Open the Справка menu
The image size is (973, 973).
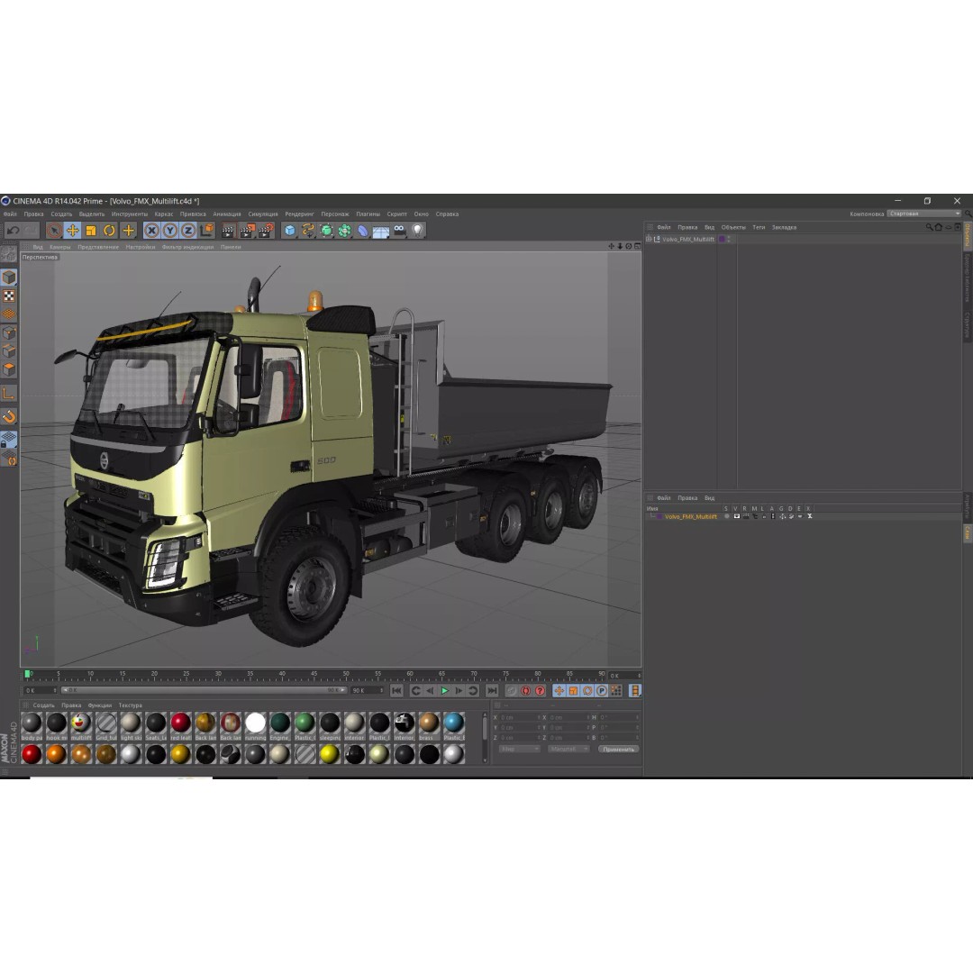pyautogui.click(x=447, y=214)
